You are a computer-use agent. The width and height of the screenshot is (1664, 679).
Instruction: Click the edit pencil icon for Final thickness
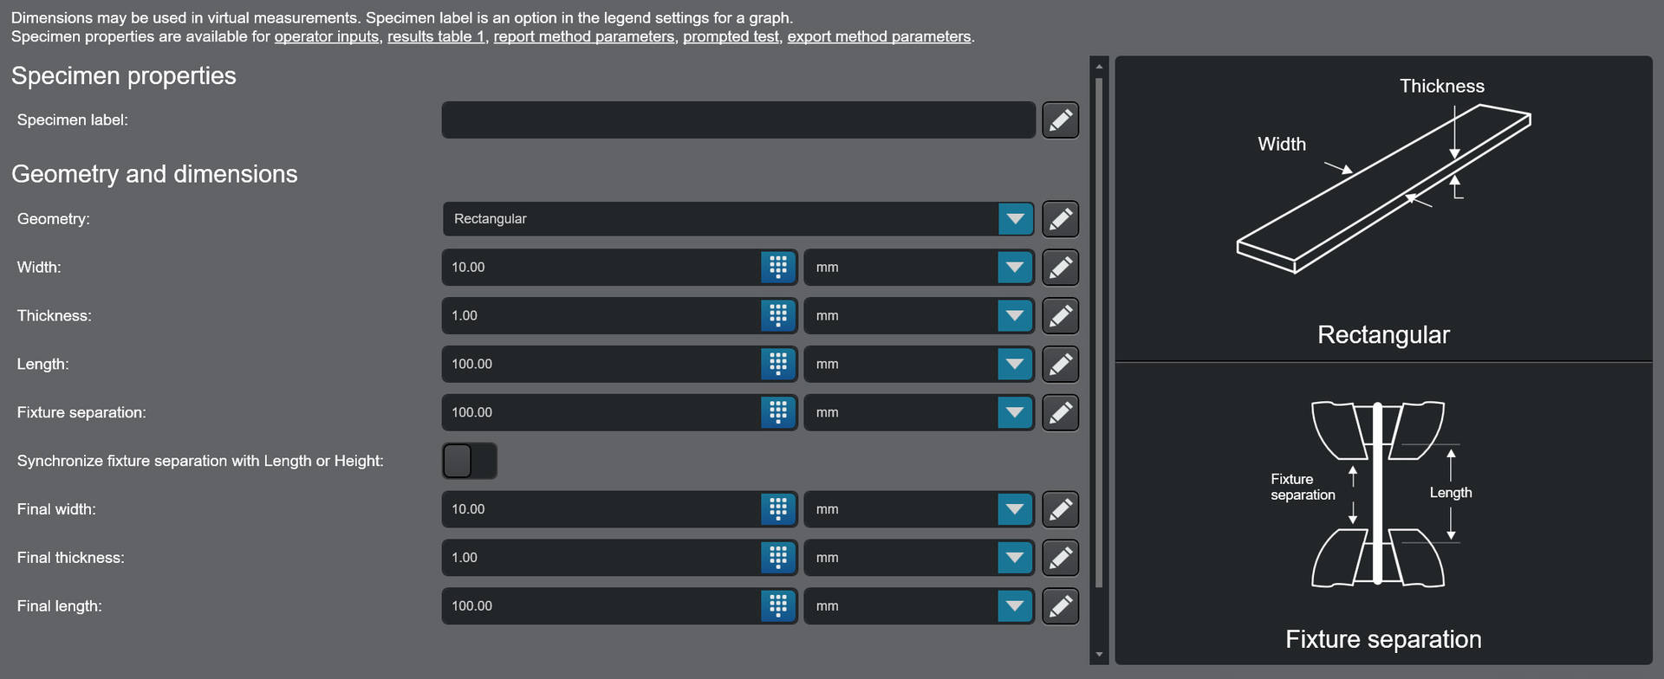coord(1060,557)
